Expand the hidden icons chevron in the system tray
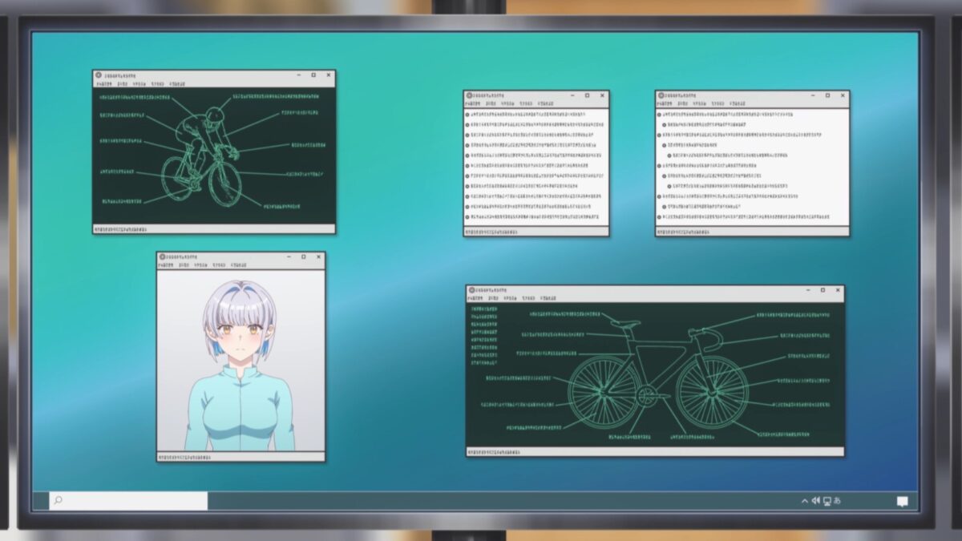The height and width of the screenshot is (541, 962). [x=804, y=501]
